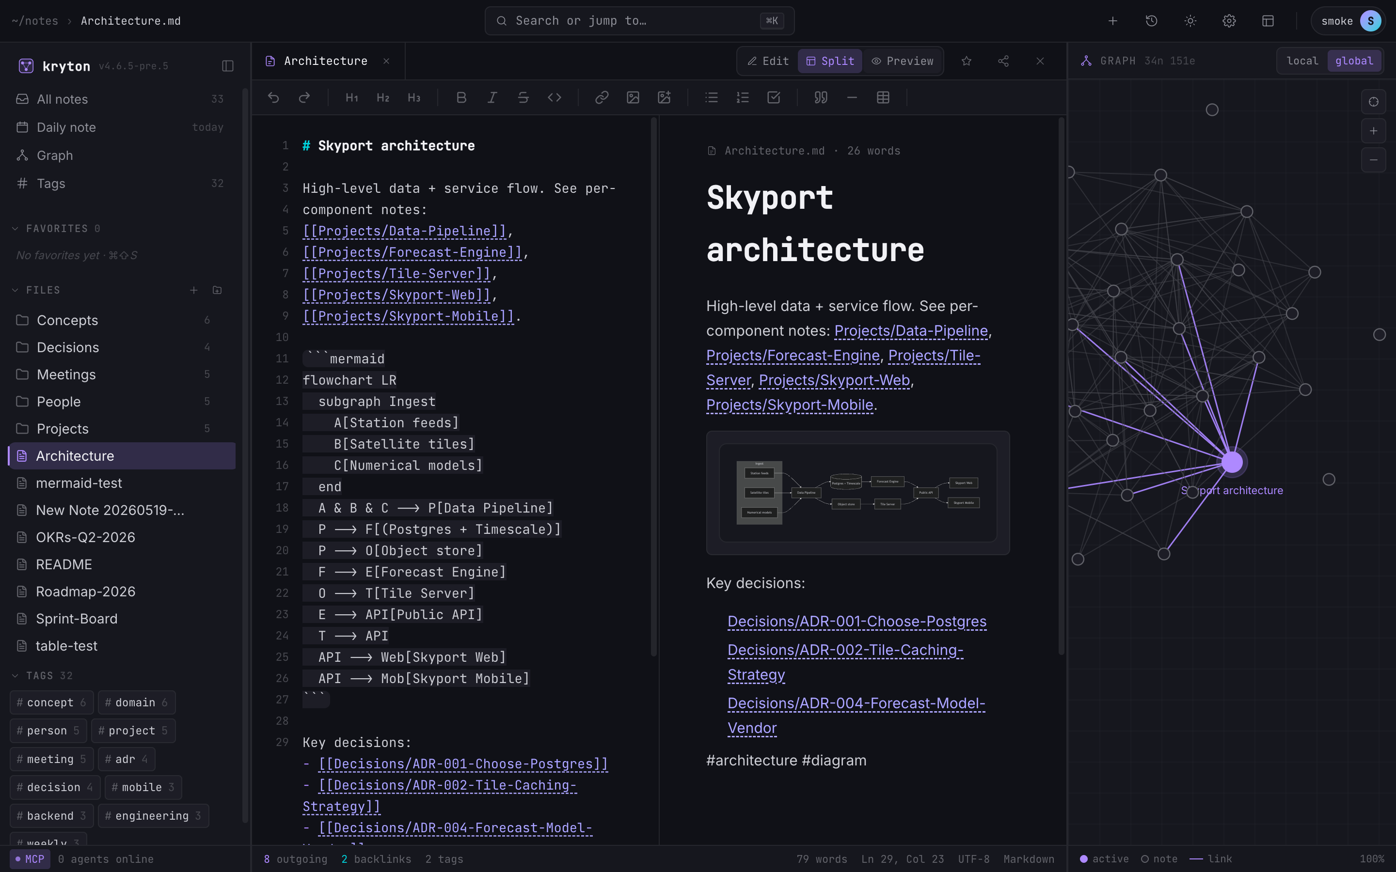Toggle light/dark theme sun icon
The height and width of the screenshot is (872, 1396).
click(1190, 21)
